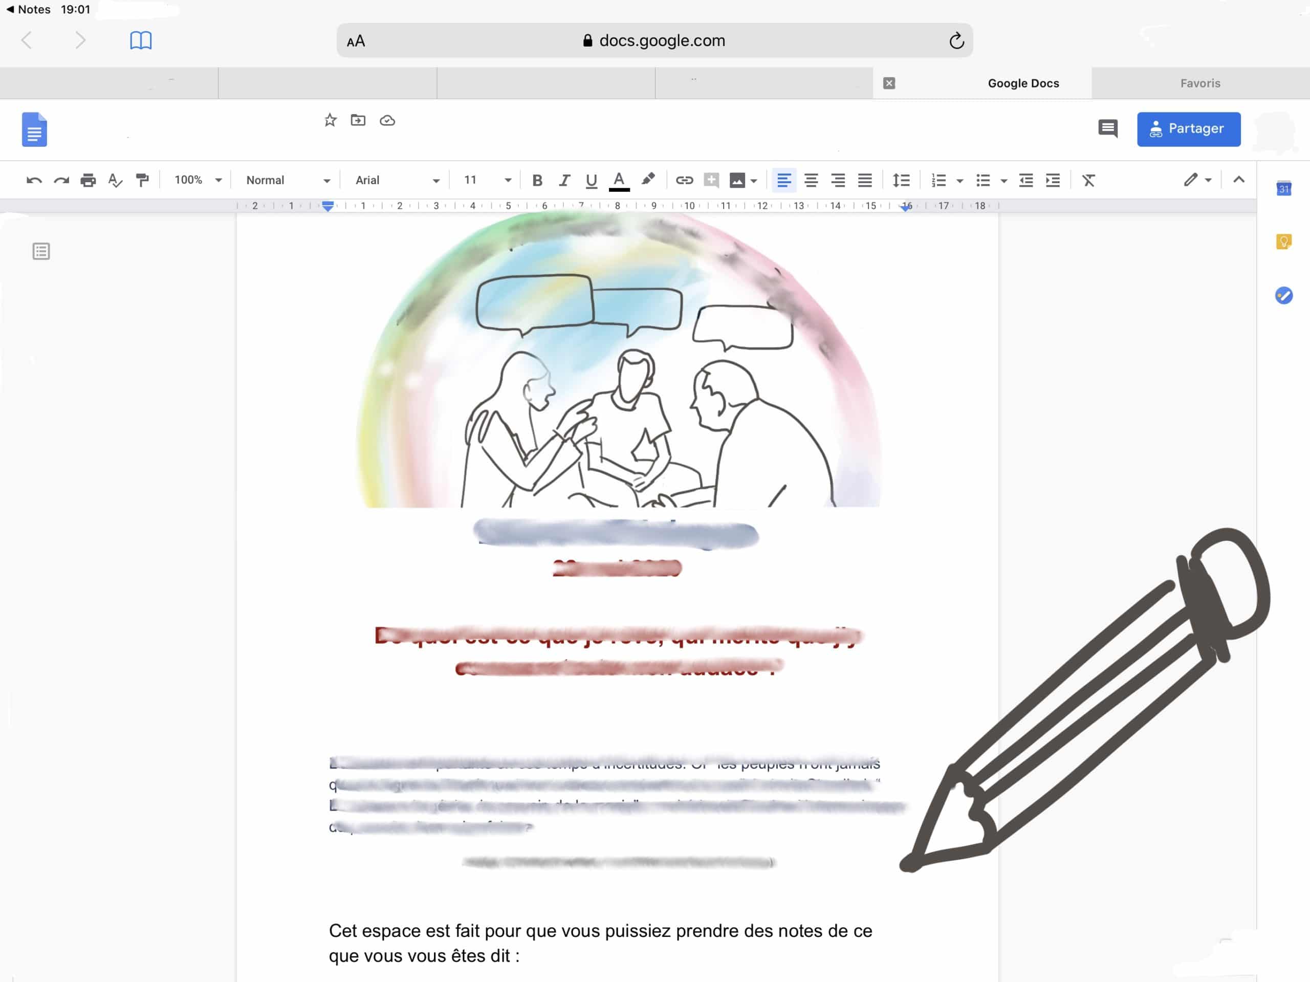Open the Calendar side panel icon
The height and width of the screenshot is (982, 1310).
[1283, 188]
